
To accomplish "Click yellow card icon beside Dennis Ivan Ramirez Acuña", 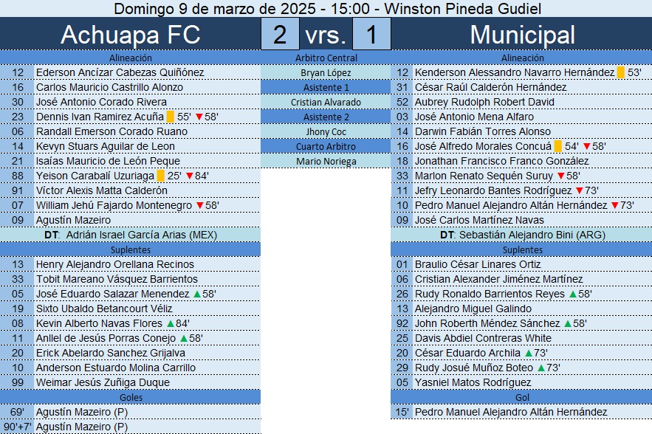I will tap(170, 117).
